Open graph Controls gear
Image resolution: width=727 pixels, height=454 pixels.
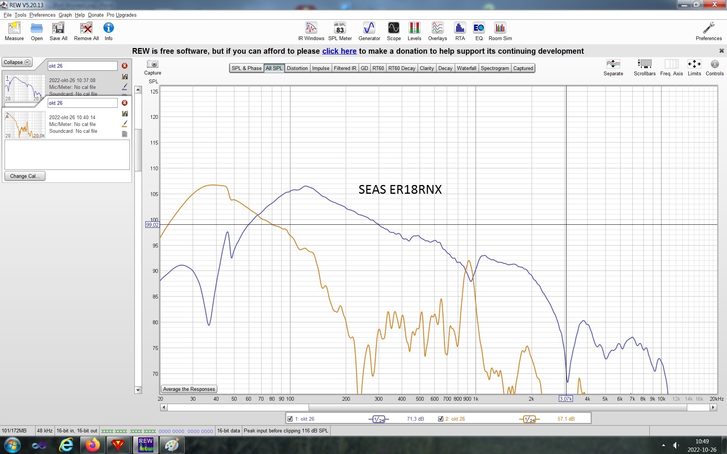pyautogui.click(x=715, y=67)
